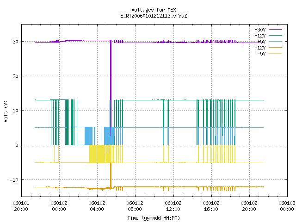Click y-axis tick value -10
The height and width of the screenshot is (222, 296).
[x=14, y=180]
